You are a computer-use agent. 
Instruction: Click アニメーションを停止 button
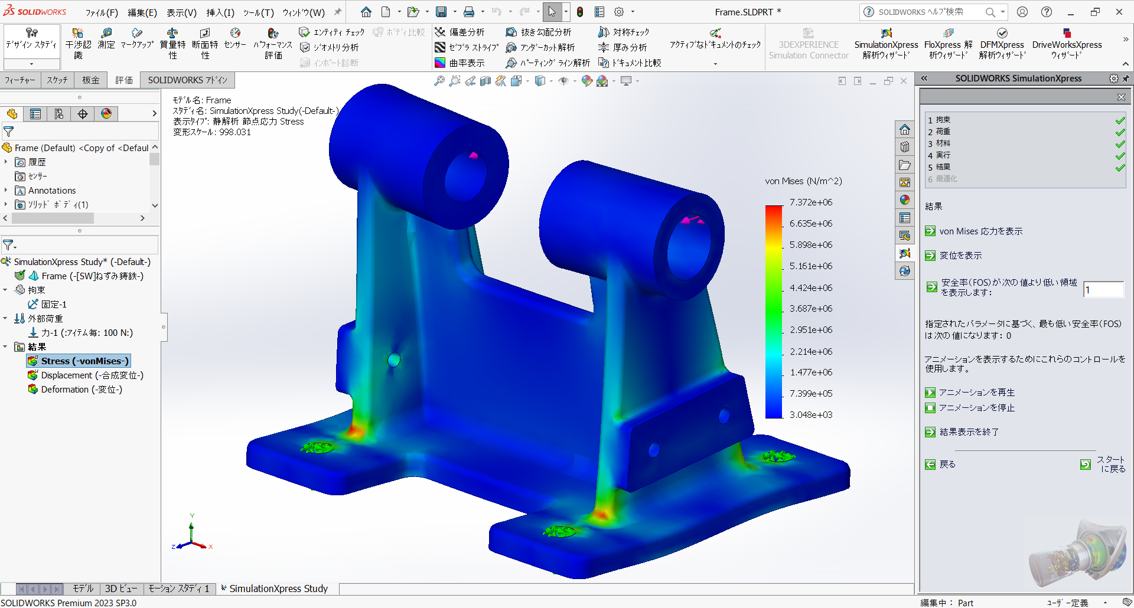tap(970, 408)
